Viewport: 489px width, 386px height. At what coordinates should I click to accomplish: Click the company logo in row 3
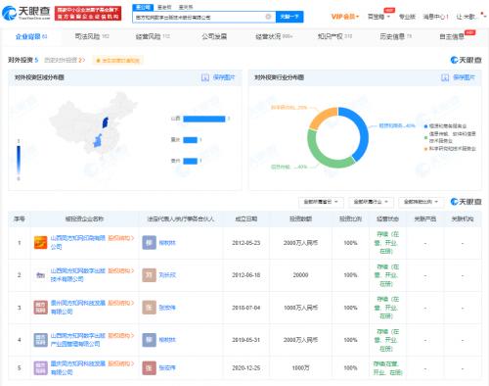pos(41,308)
